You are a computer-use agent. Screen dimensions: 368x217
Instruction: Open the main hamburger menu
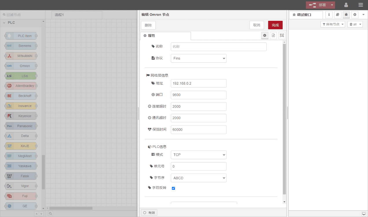(x=360, y=5)
